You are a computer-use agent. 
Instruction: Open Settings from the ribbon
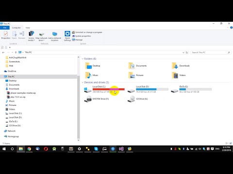click(67, 36)
